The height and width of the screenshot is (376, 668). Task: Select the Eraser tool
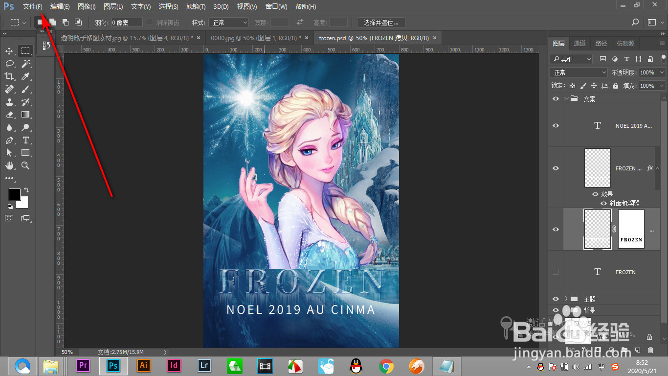tap(9, 115)
